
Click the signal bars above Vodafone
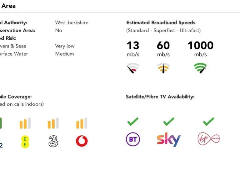point(82,123)
